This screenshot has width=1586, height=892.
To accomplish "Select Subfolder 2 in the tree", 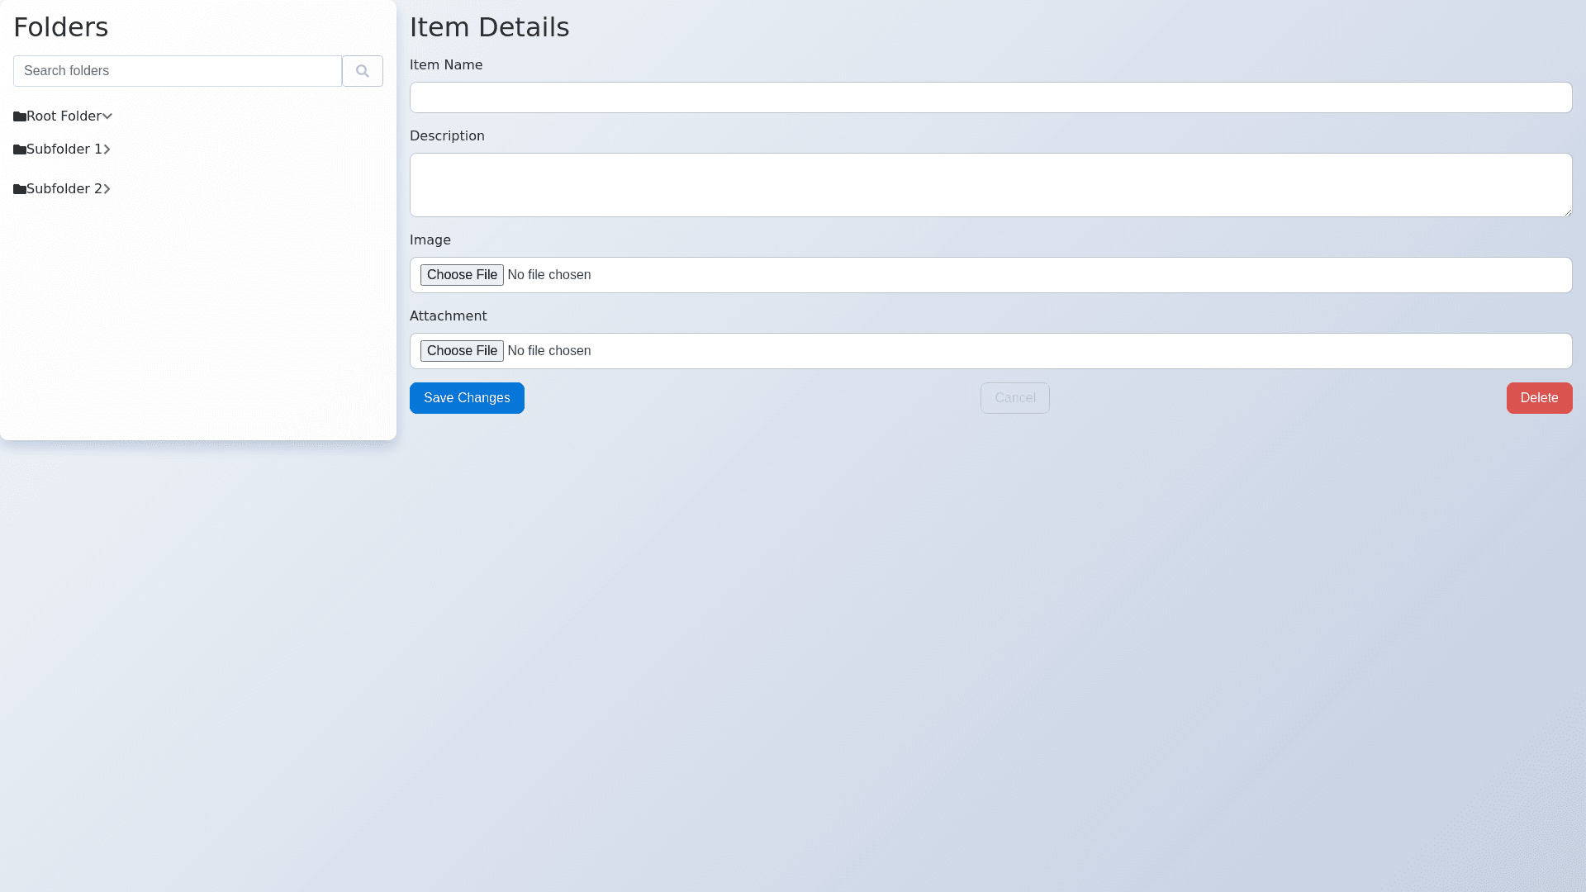I will pyautogui.click(x=64, y=189).
